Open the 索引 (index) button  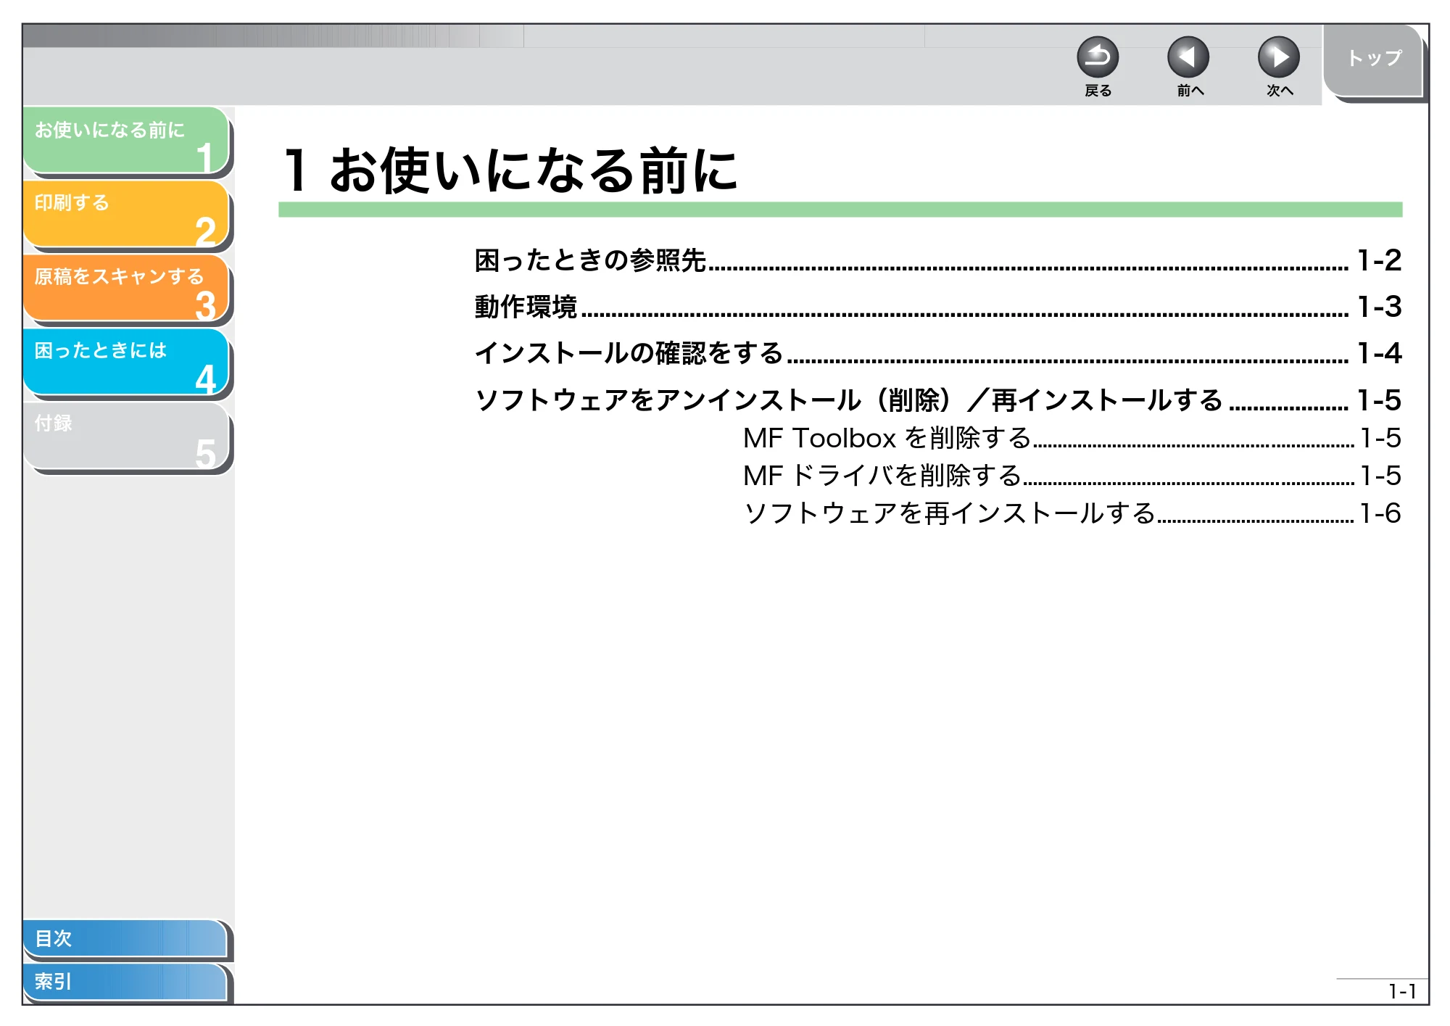click(x=125, y=982)
